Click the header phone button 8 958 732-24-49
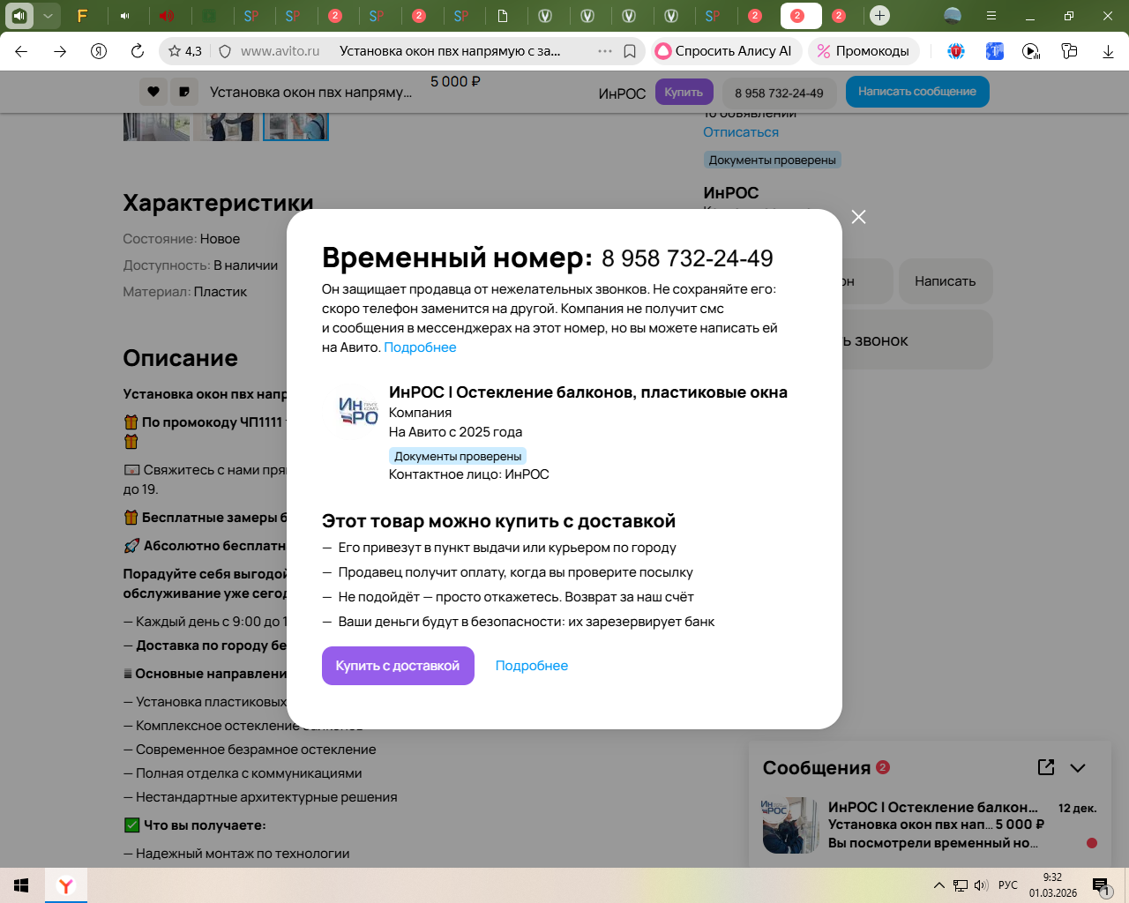Screen dimensions: 1129x903 tap(779, 93)
